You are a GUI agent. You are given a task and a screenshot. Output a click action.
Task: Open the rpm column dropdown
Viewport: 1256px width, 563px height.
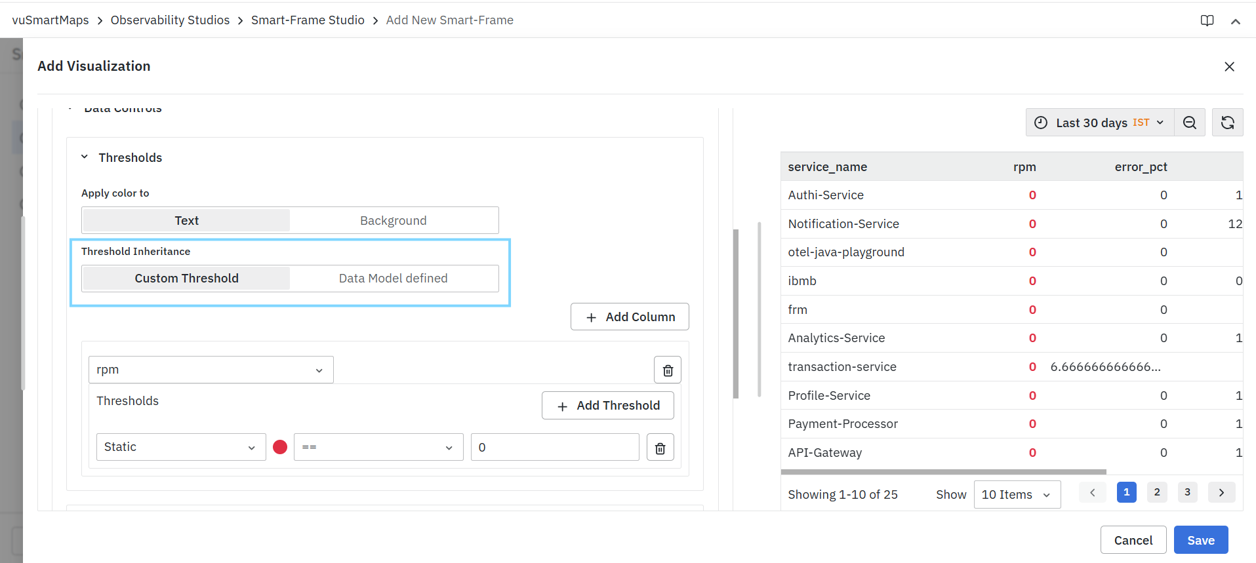coord(211,370)
